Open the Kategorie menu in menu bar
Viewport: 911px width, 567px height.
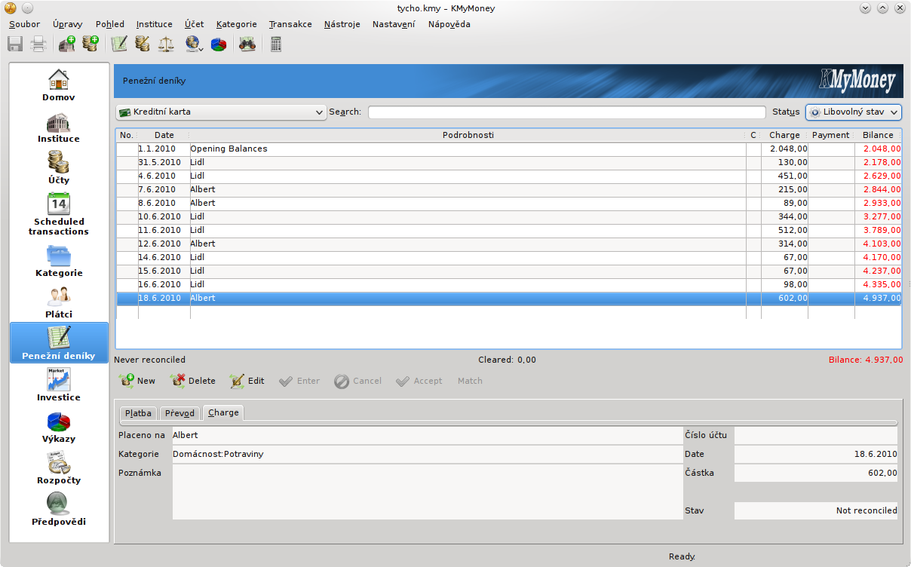click(x=236, y=24)
